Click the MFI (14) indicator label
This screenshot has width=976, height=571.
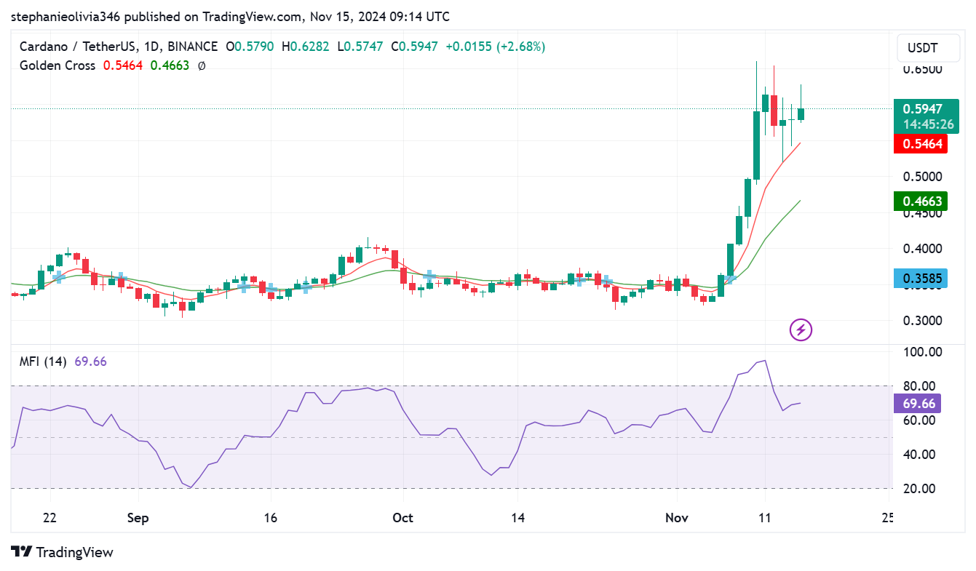point(43,361)
